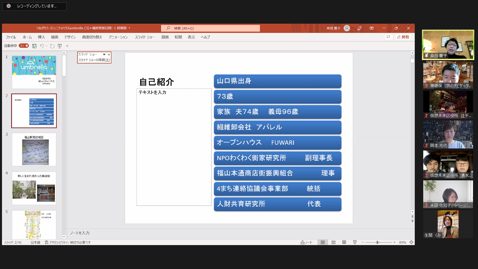Click 日本語 language in status bar
Screen dimensions: 478x269
coord(35,242)
